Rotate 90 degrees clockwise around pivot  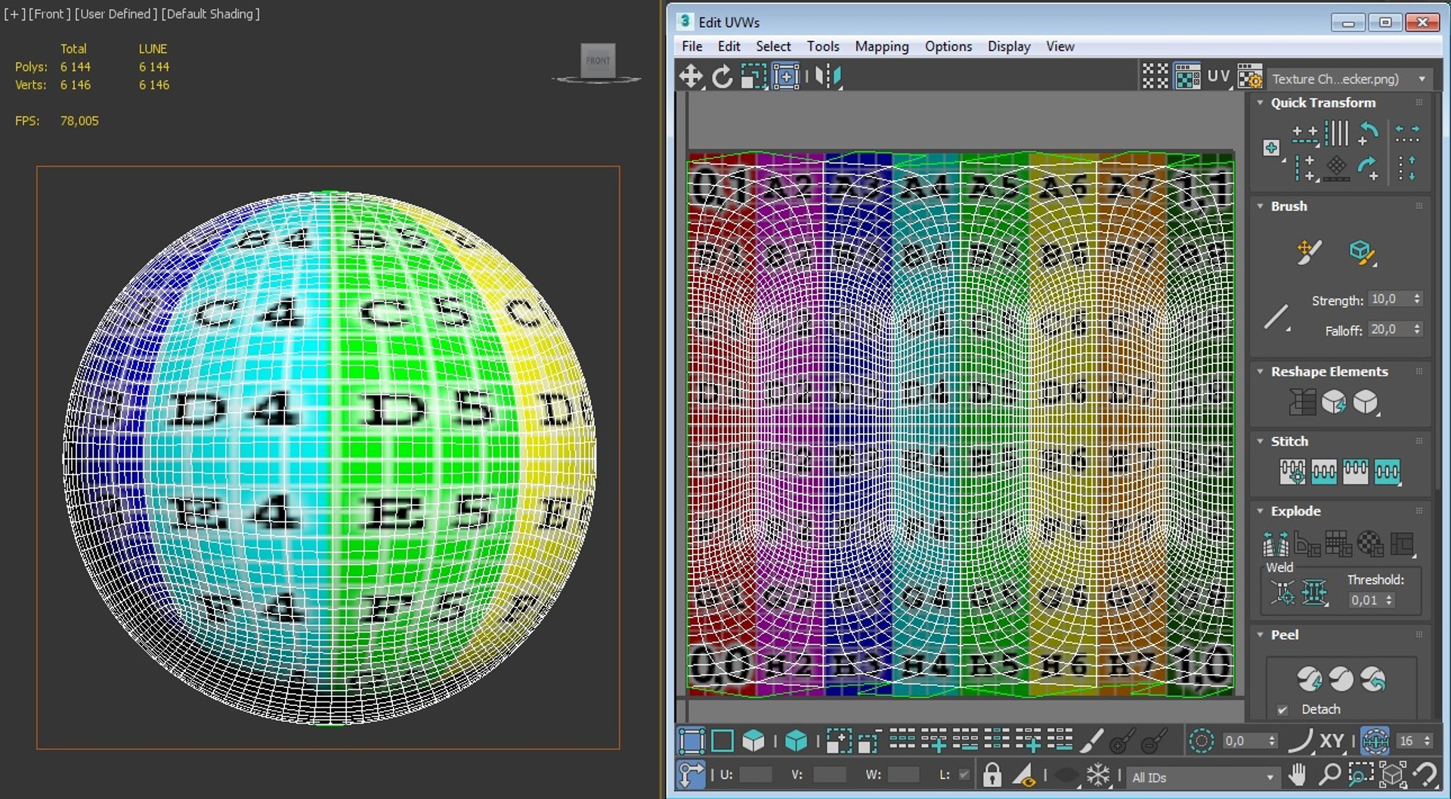1369,168
